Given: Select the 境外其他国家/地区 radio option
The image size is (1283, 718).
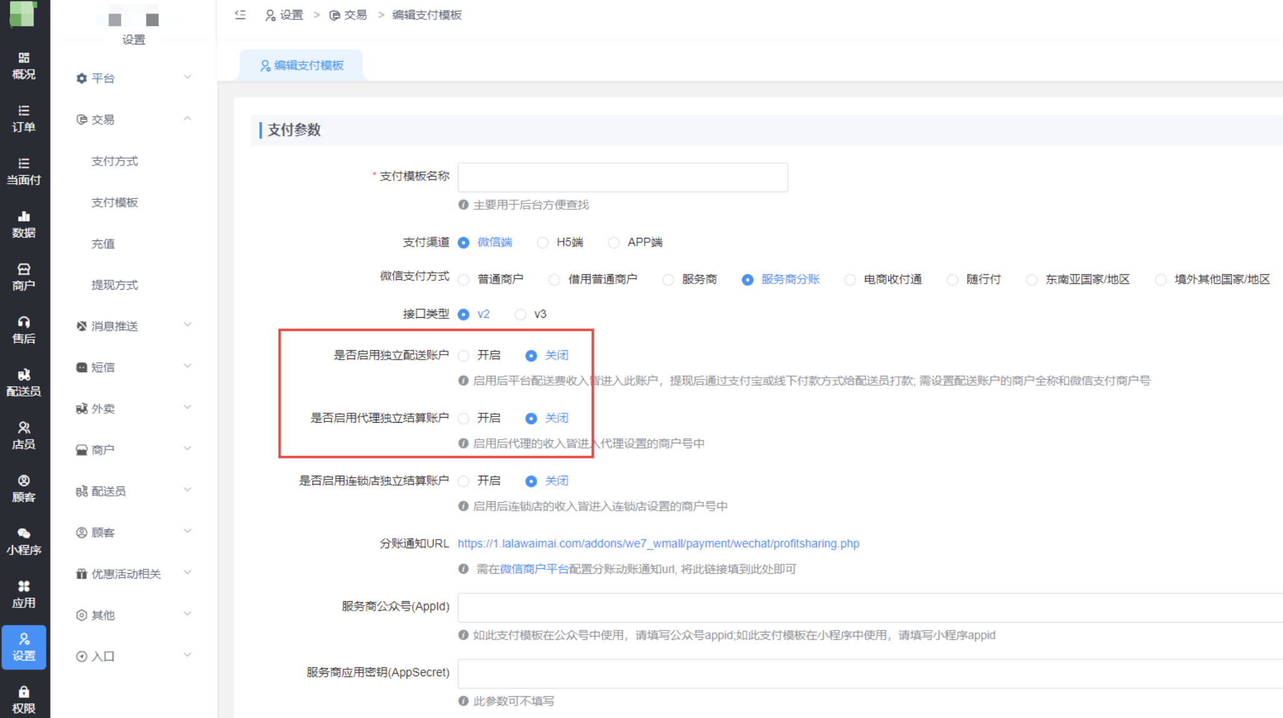Looking at the screenshot, I should [1161, 280].
